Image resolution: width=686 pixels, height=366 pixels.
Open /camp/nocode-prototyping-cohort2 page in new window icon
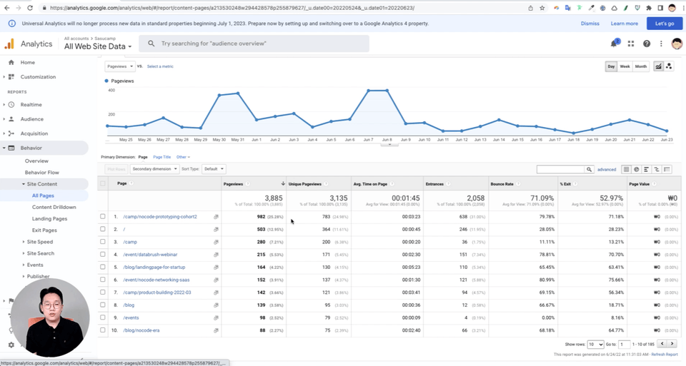pyautogui.click(x=216, y=217)
